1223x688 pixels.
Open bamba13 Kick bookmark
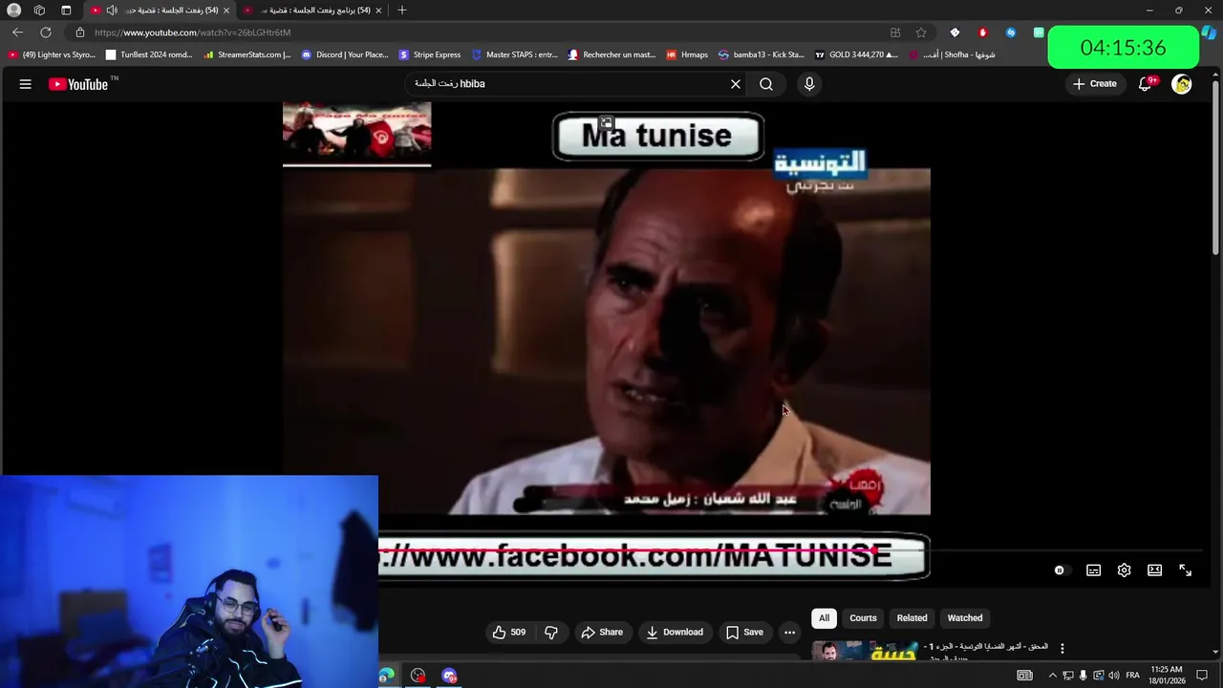coord(762,54)
